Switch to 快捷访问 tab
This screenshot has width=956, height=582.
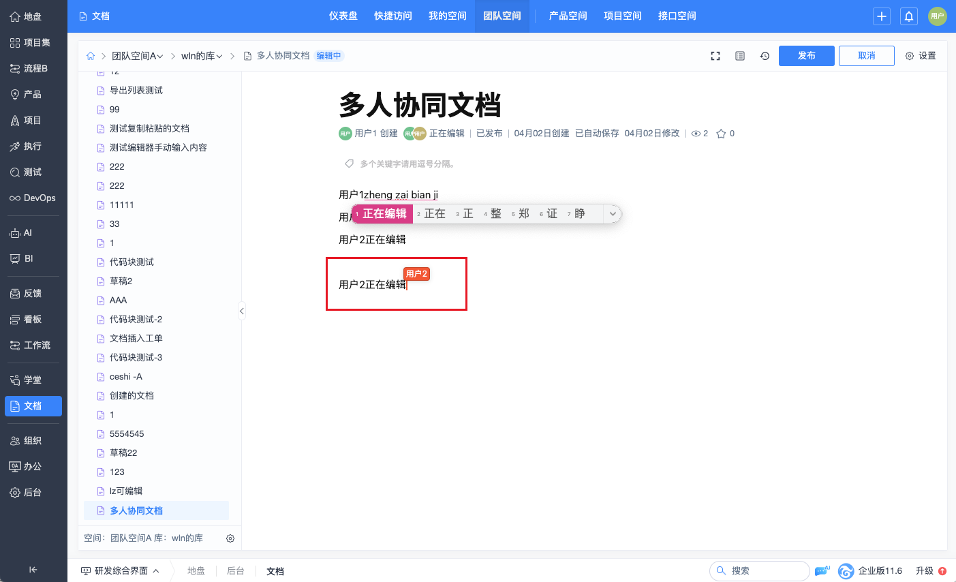(x=393, y=16)
